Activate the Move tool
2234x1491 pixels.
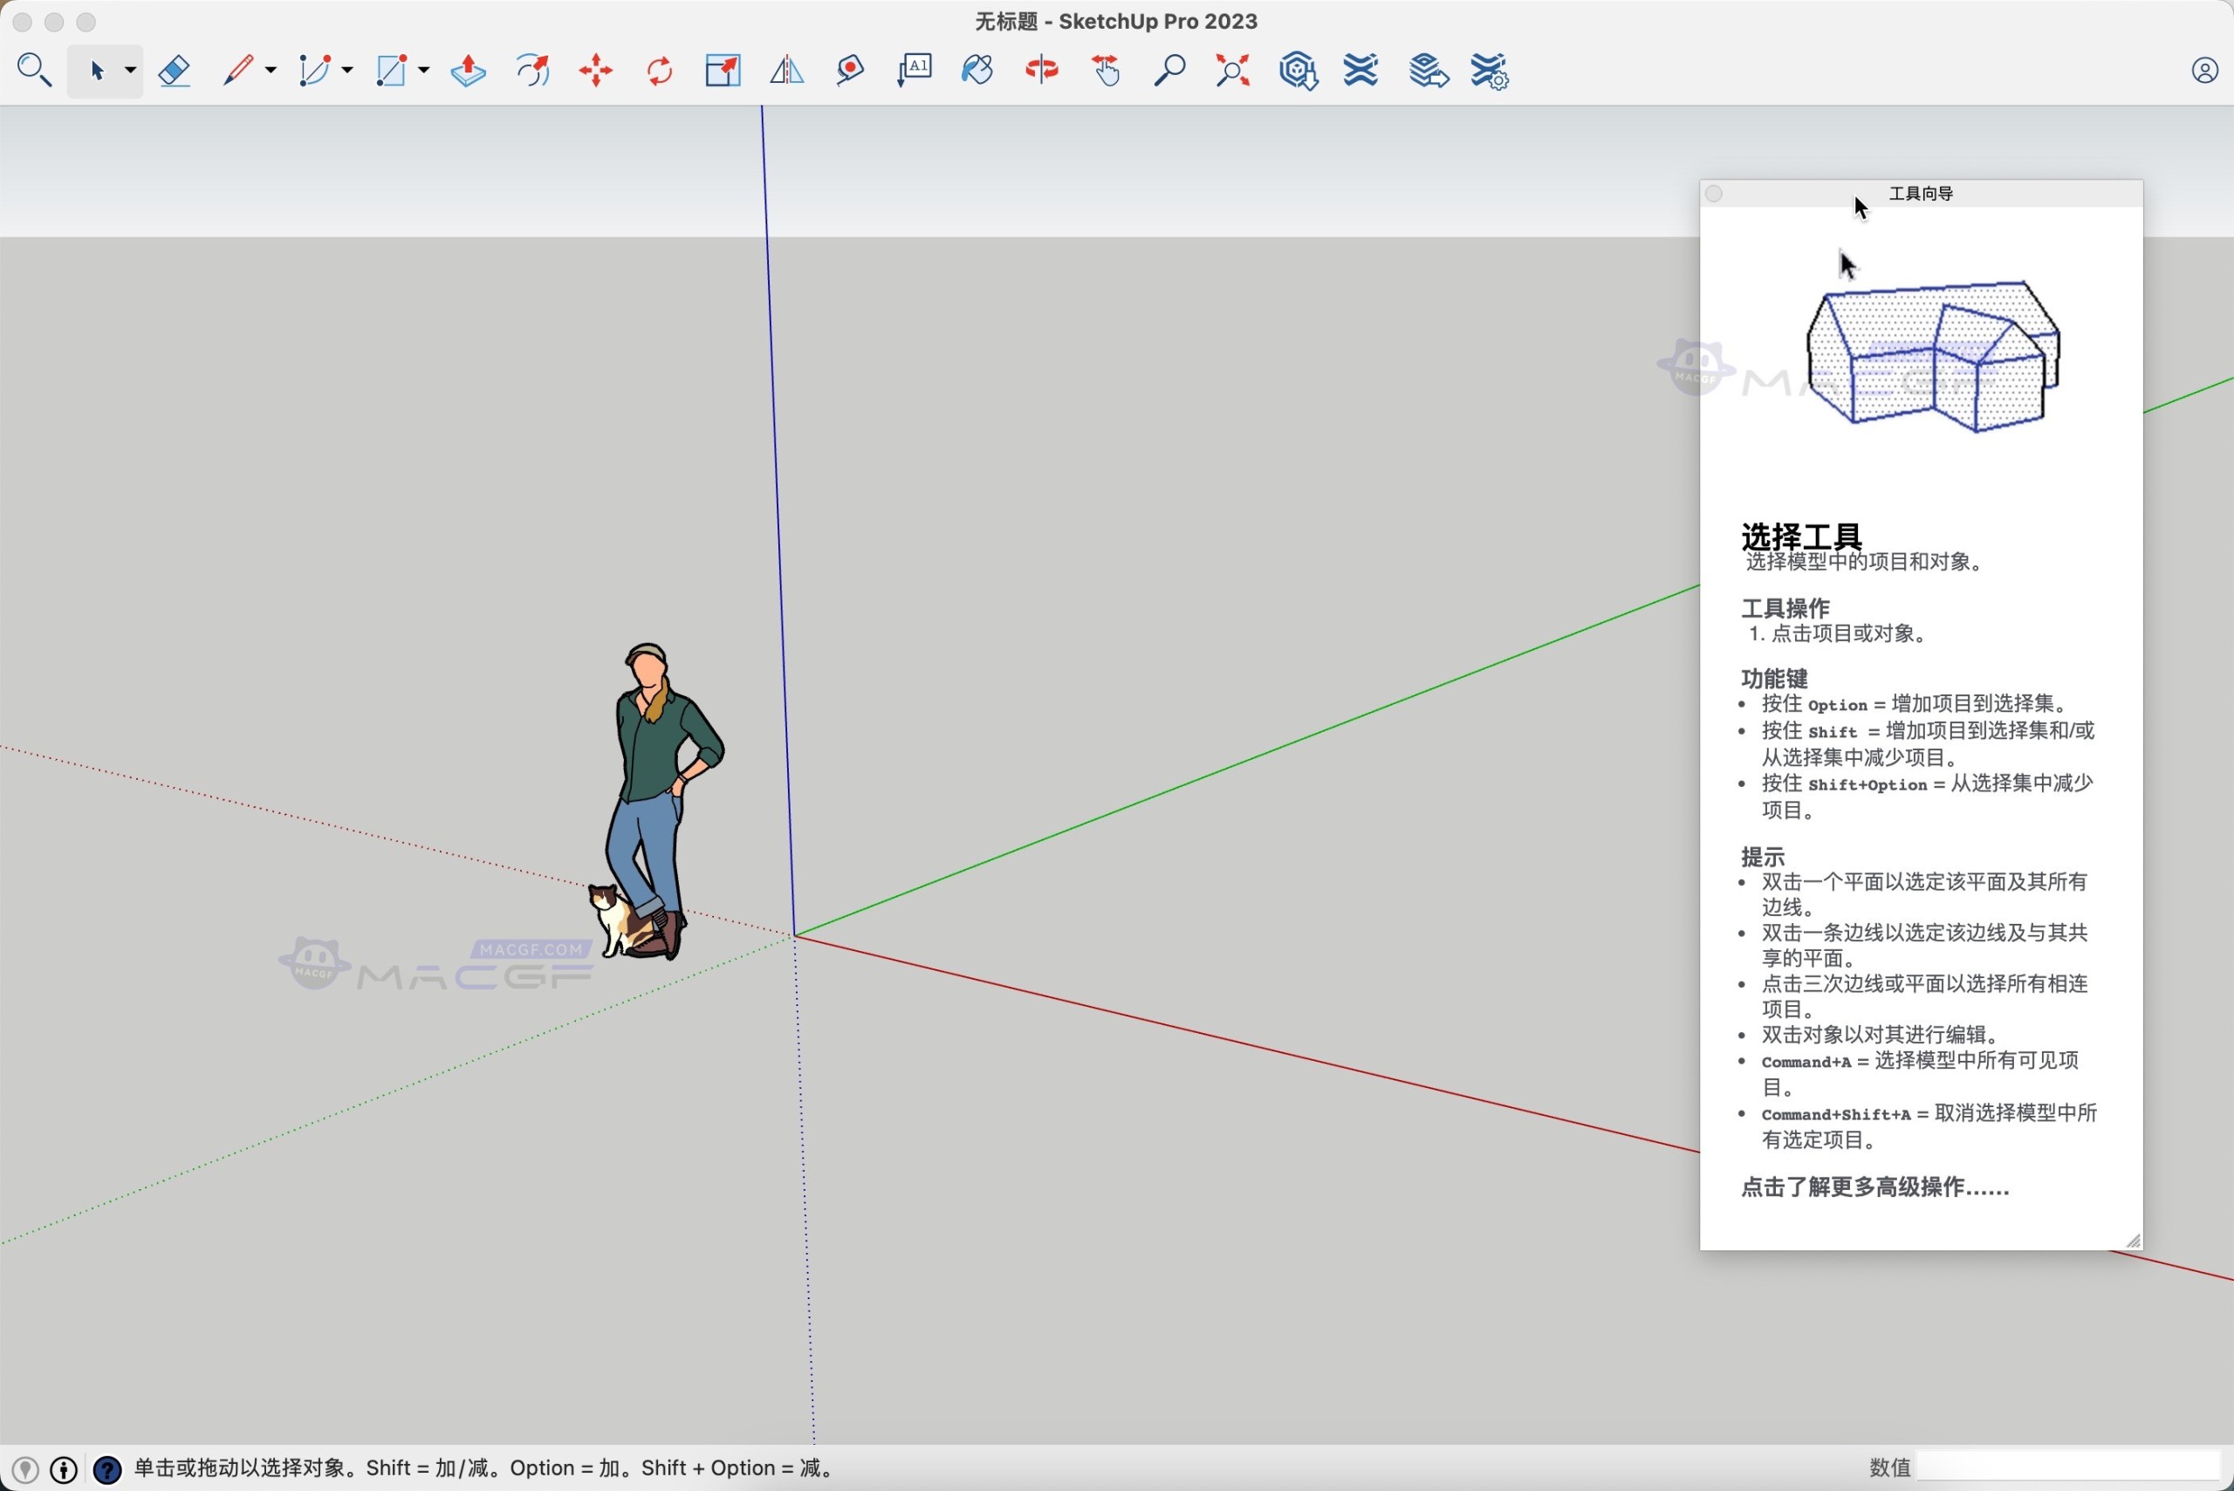[x=595, y=71]
